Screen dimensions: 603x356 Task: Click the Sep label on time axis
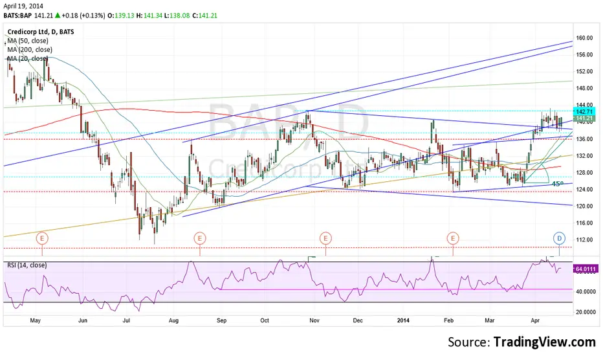click(x=221, y=320)
